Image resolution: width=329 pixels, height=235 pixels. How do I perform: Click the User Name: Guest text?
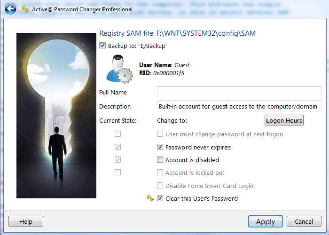click(x=164, y=65)
